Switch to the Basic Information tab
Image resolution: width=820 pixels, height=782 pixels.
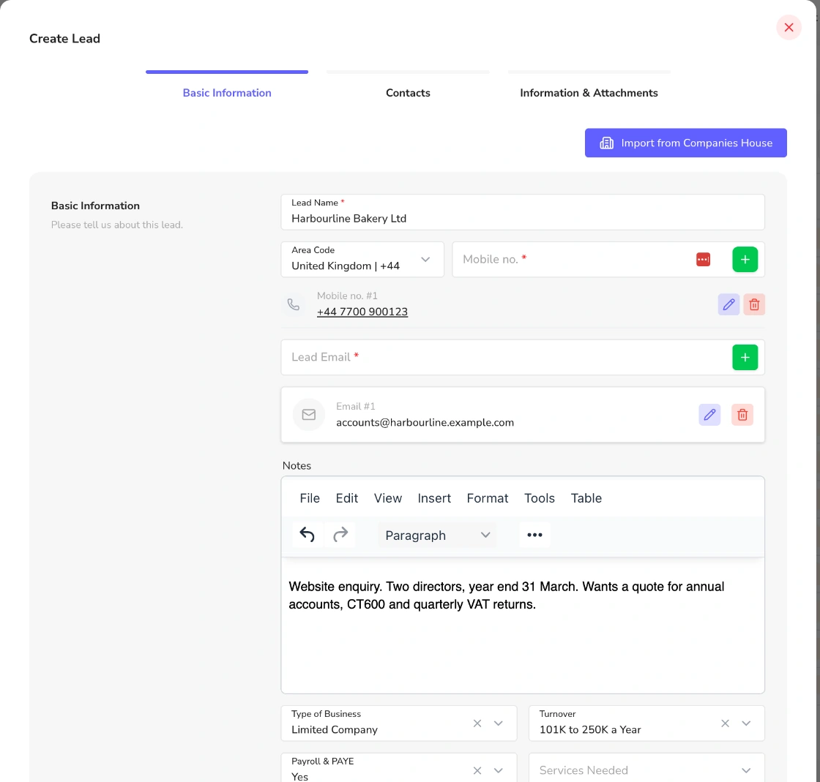point(227,92)
